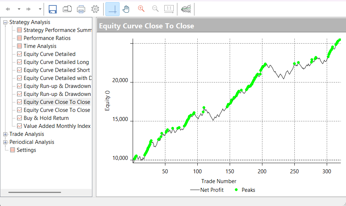Expand the Periodical Analysis node
Viewport: 346px width, 206px height.
(x=5, y=142)
